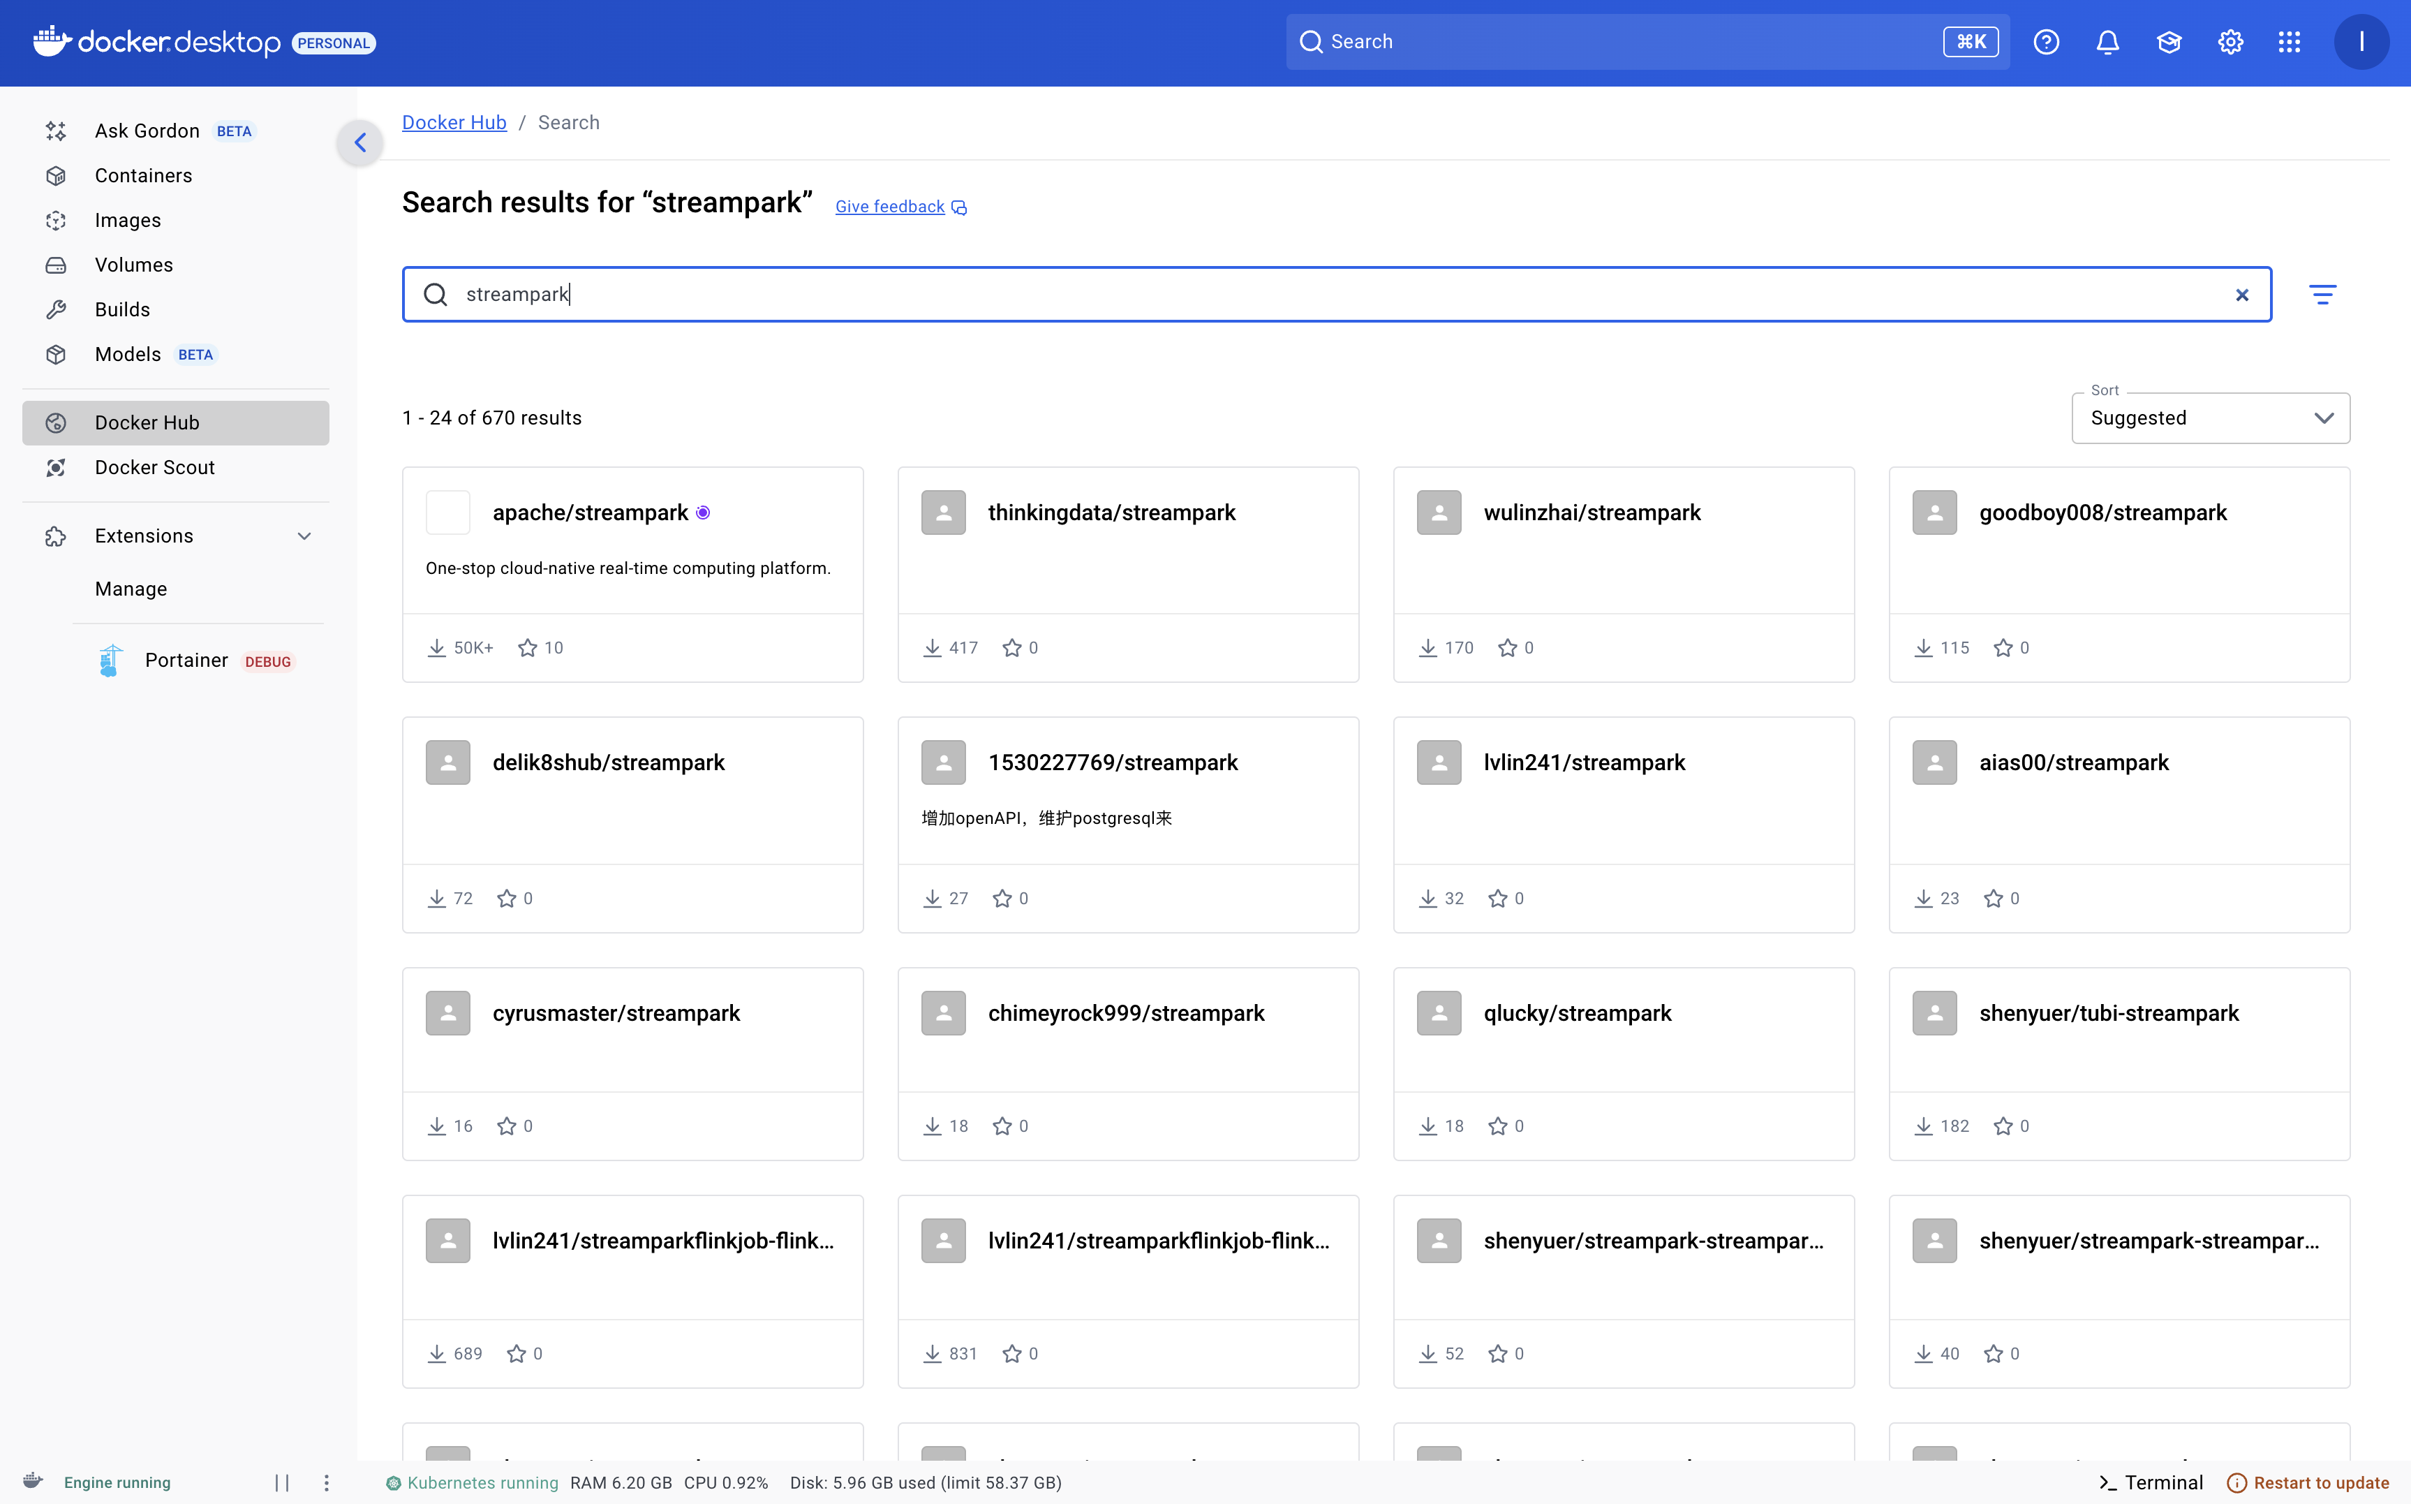The width and height of the screenshot is (2411, 1504).
Task: Click the Give feedback link
Action: click(890, 207)
